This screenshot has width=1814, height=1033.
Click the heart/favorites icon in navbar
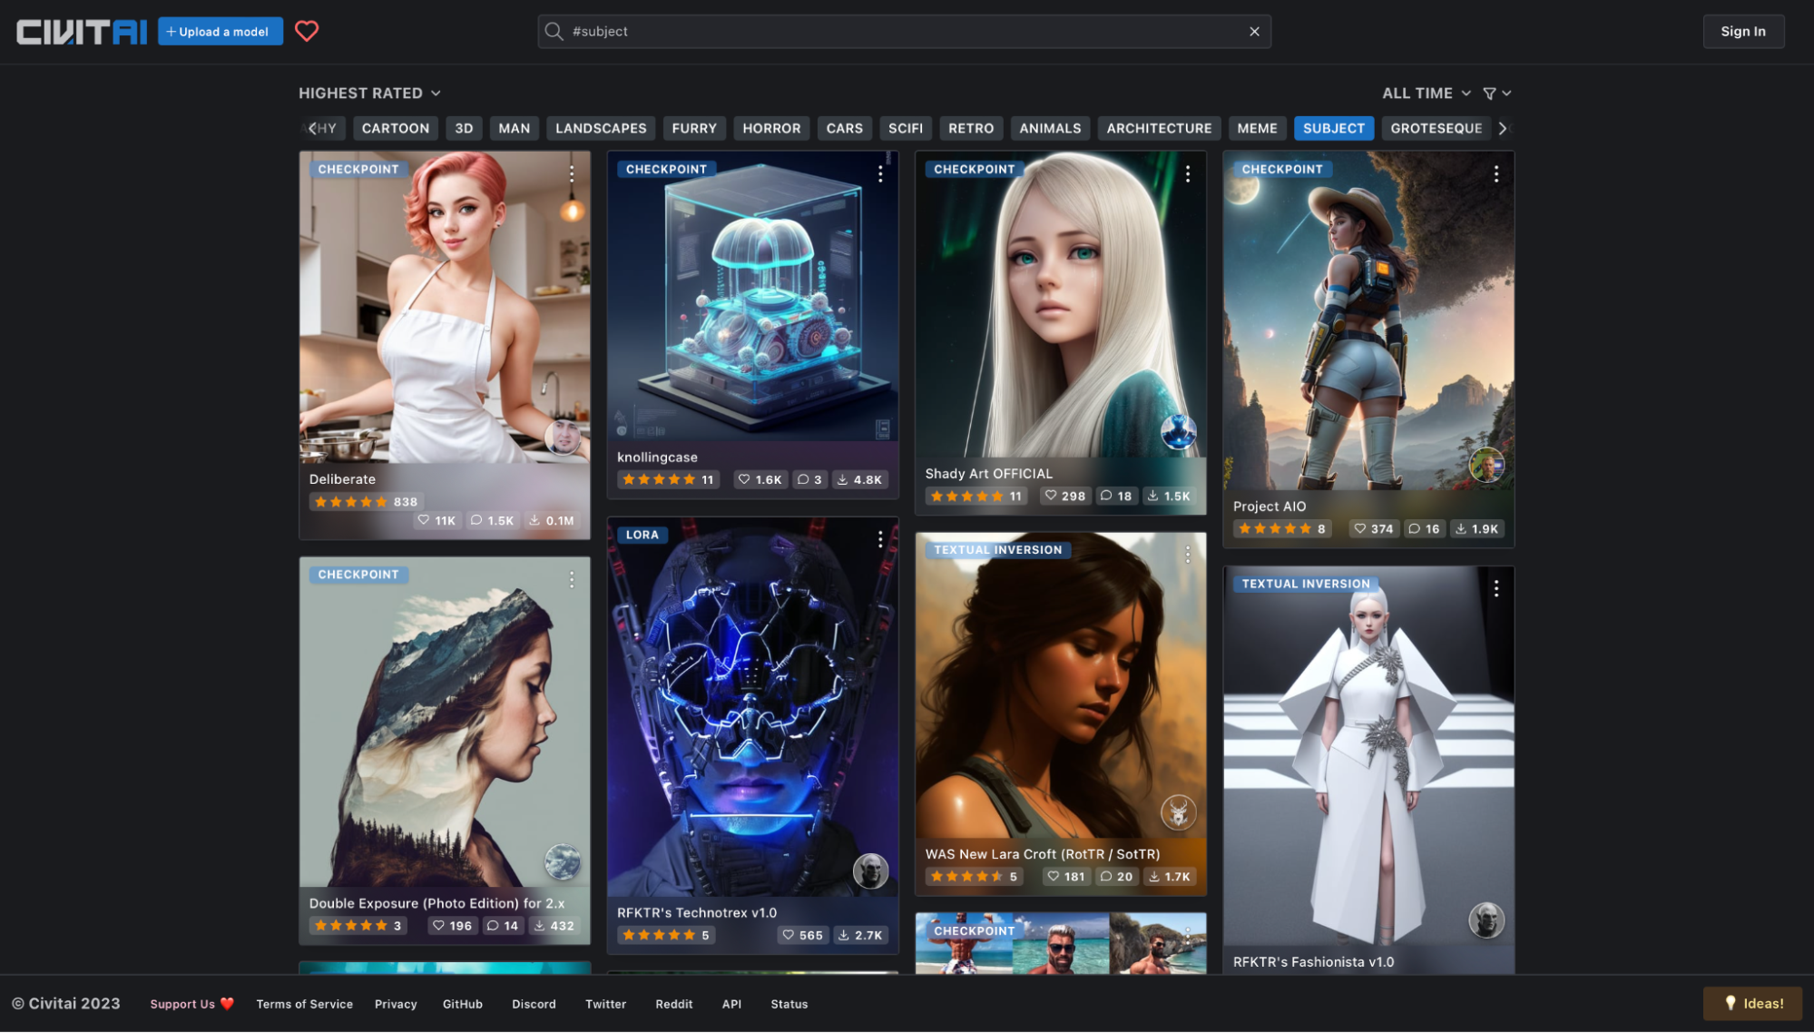(x=308, y=30)
